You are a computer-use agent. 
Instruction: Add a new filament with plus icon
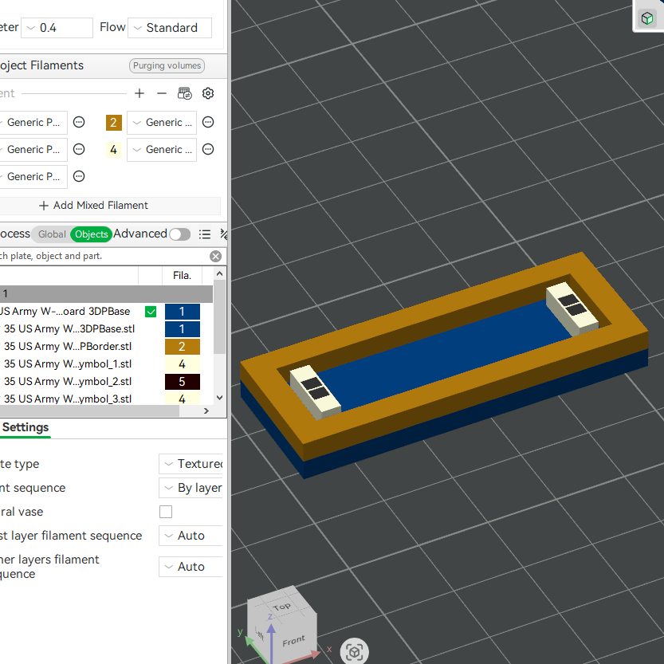(x=139, y=93)
